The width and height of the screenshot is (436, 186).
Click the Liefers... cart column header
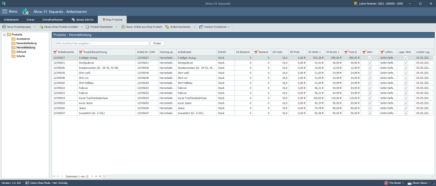(388, 52)
